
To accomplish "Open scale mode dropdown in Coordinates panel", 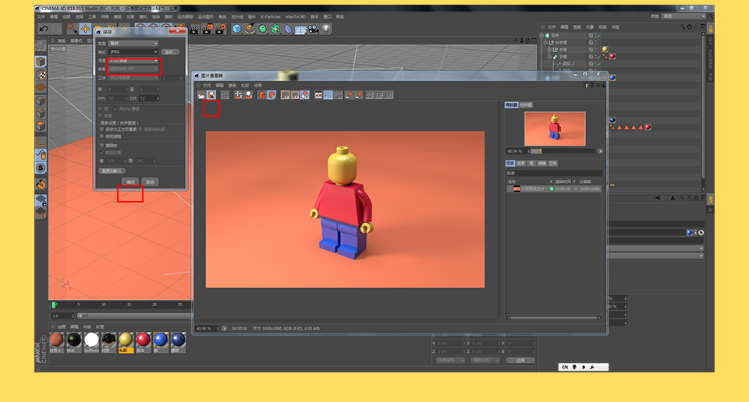I will pyautogui.click(x=485, y=361).
